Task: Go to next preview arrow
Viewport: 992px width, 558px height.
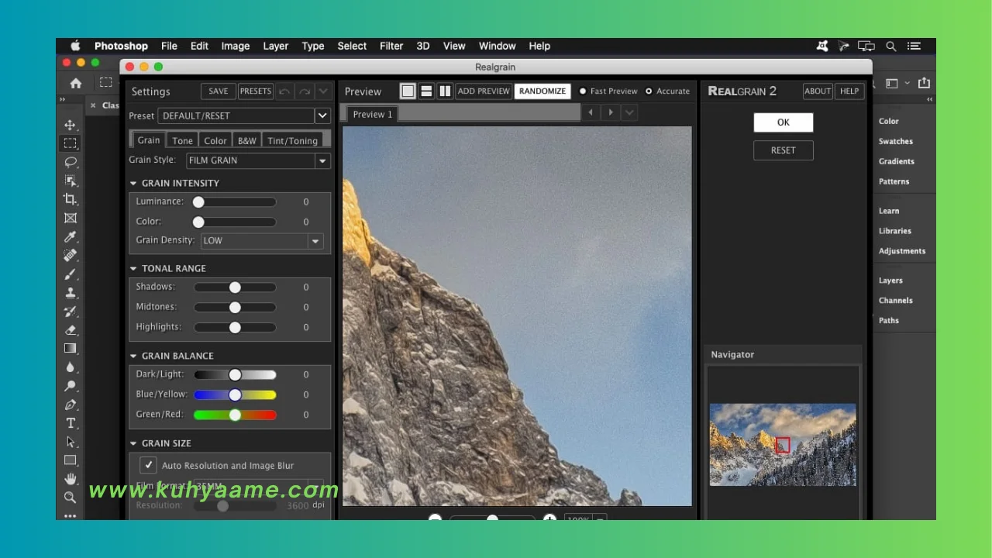Action: 611,113
